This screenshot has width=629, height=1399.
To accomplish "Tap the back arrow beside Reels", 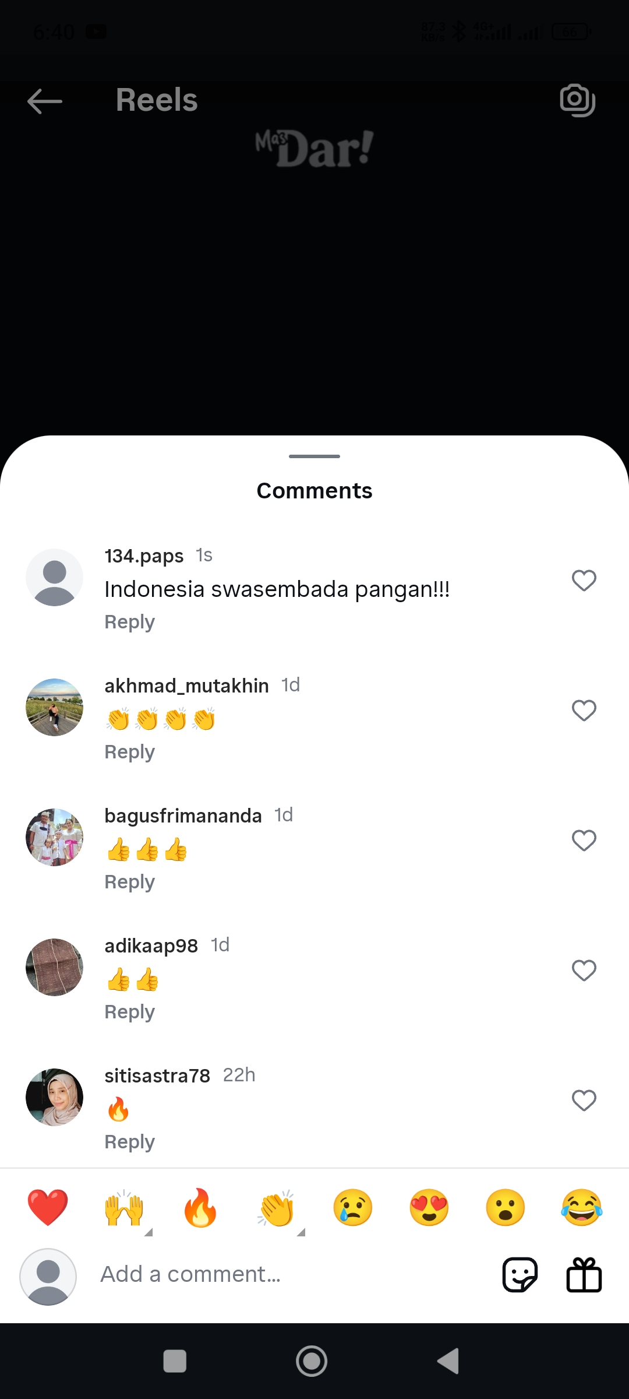I will point(45,101).
